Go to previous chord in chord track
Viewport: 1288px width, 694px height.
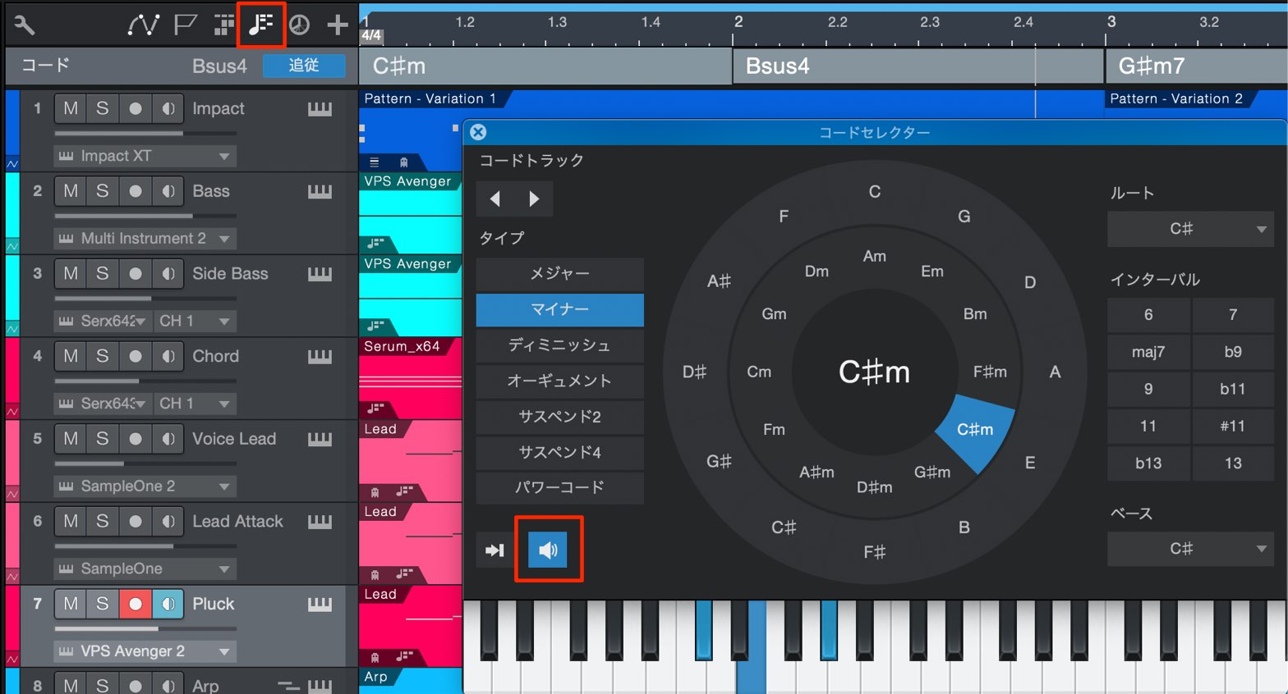point(494,199)
